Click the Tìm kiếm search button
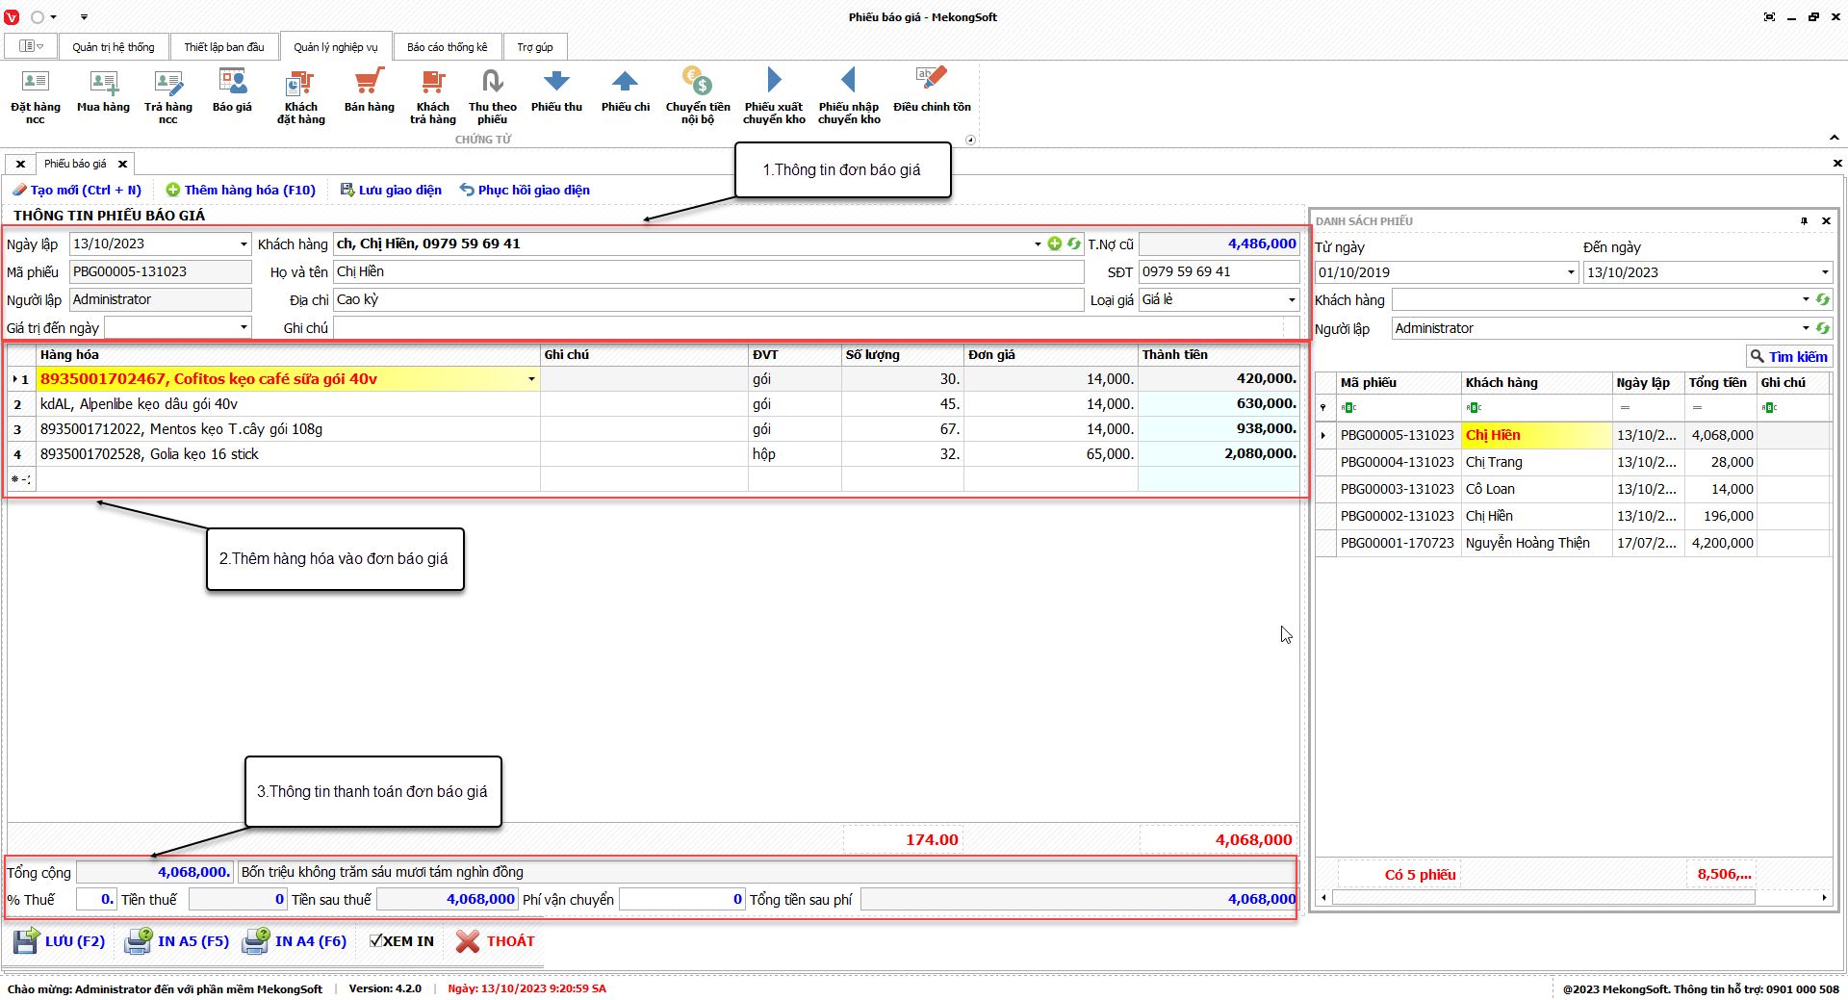The height and width of the screenshot is (1000, 1848). (x=1788, y=356)
